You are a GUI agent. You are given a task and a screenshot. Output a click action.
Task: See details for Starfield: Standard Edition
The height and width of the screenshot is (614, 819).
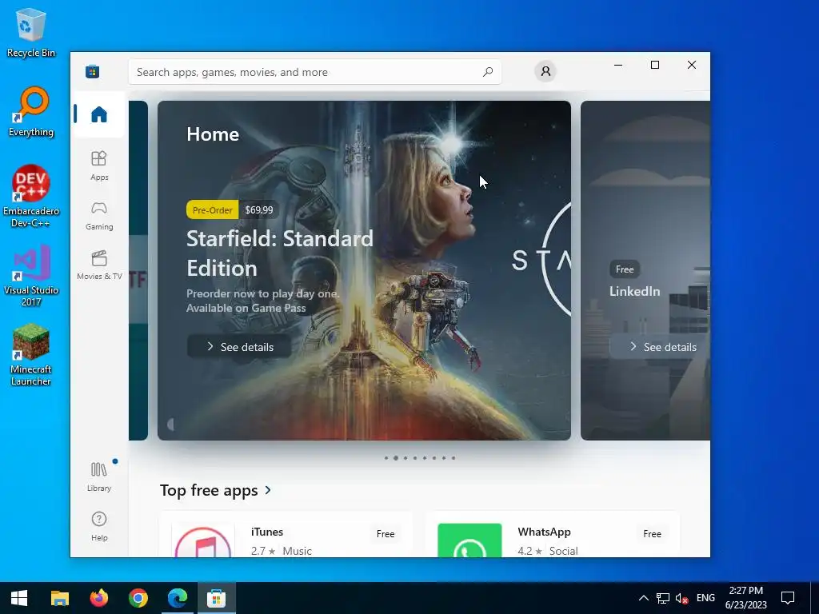point(239,347)
